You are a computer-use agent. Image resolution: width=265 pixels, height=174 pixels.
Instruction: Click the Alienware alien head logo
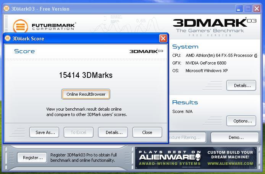tap(198, 157)
